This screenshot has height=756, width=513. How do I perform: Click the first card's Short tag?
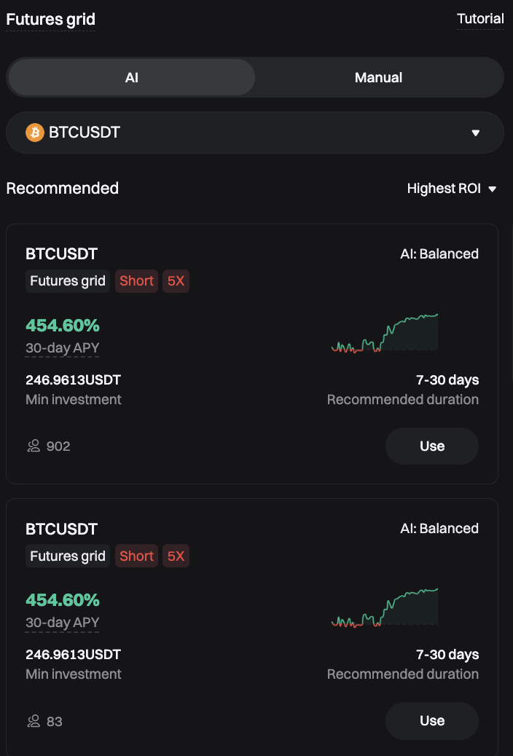click(x=136, y=281)
